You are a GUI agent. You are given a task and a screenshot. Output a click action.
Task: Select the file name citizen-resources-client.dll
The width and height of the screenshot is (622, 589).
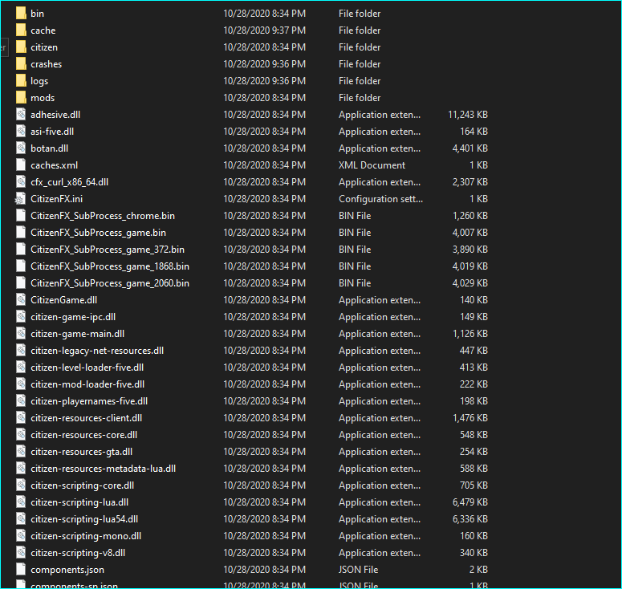(87, 417)
